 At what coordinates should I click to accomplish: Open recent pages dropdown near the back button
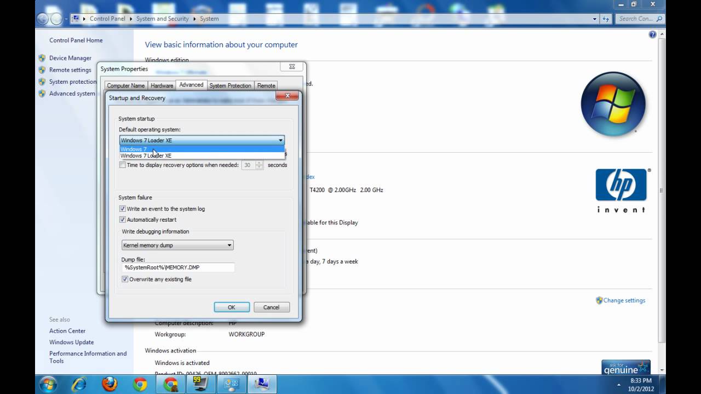point(67,19)
